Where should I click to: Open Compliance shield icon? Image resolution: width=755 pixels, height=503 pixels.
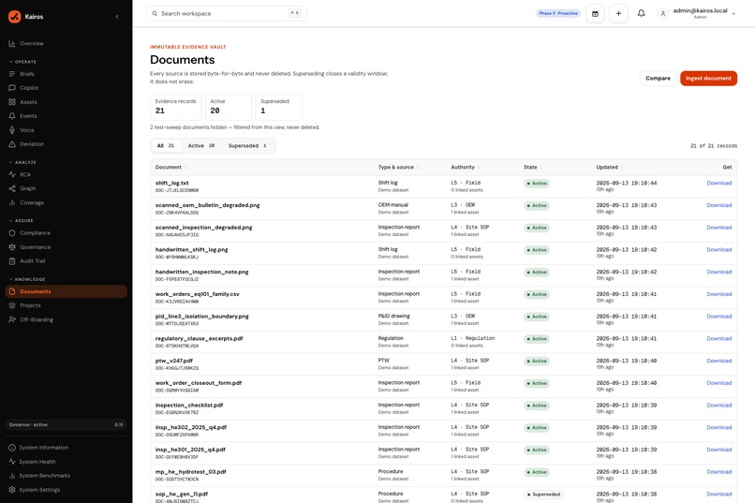point(12,233)
